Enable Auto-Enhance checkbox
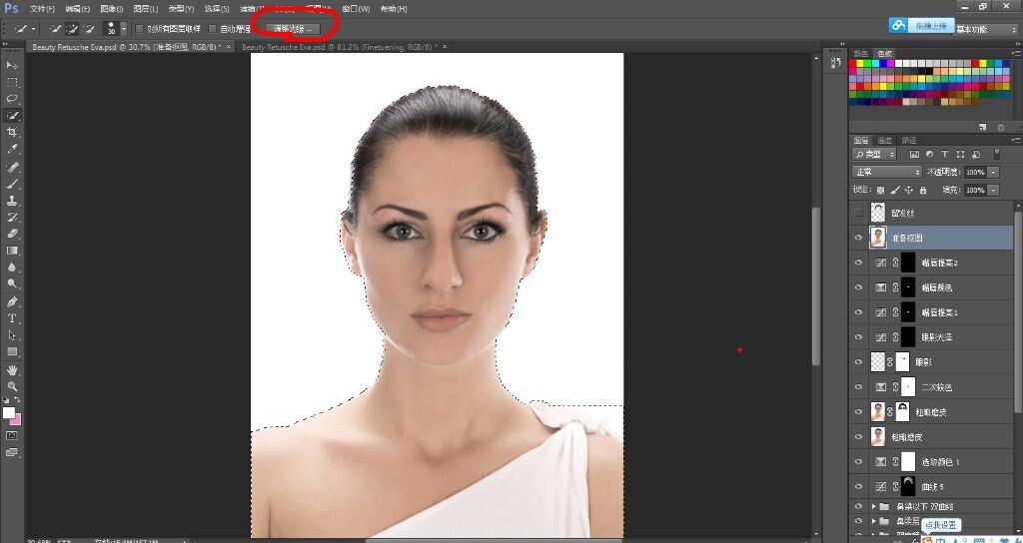Image resolution: width=1023 pixels, height=543 pixels. [x=212, y=29]
